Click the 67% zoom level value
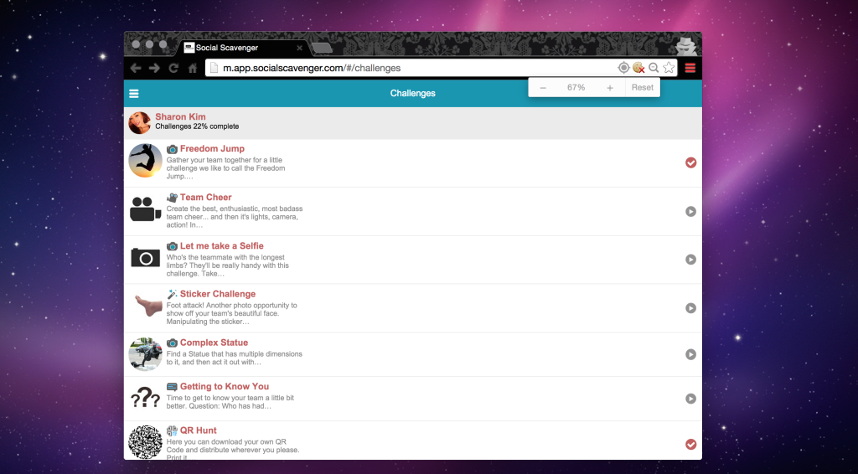The width and height of the screenshot is (858, 474). (576, 87)
